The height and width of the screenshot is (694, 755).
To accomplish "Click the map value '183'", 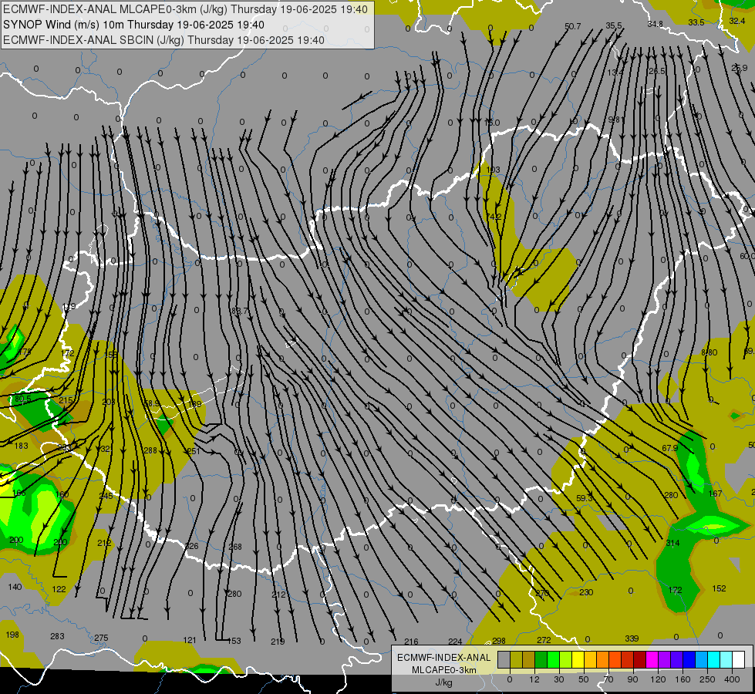I will (21, 446).
